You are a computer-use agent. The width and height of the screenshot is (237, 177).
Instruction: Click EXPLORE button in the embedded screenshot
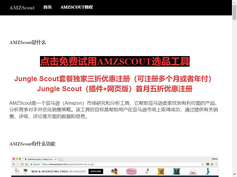96,171
